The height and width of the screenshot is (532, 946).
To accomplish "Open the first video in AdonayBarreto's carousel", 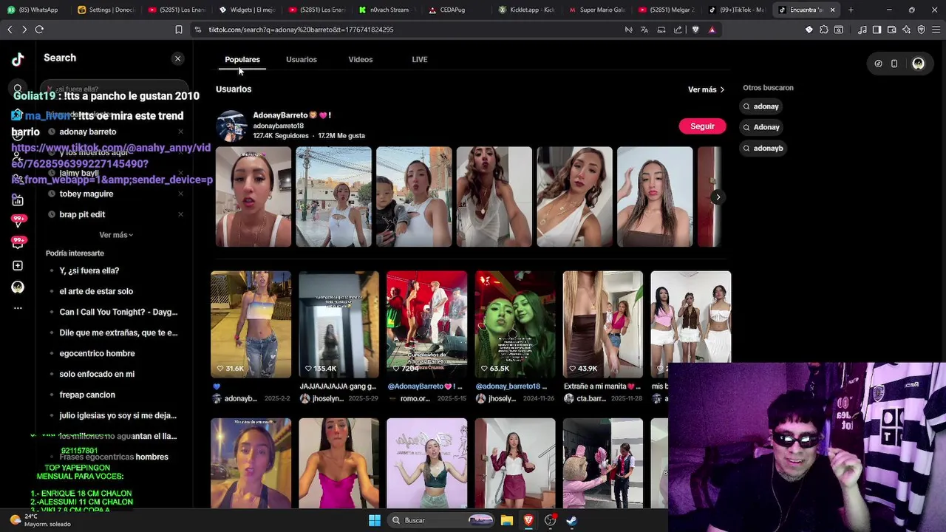I will coord(253,197).
